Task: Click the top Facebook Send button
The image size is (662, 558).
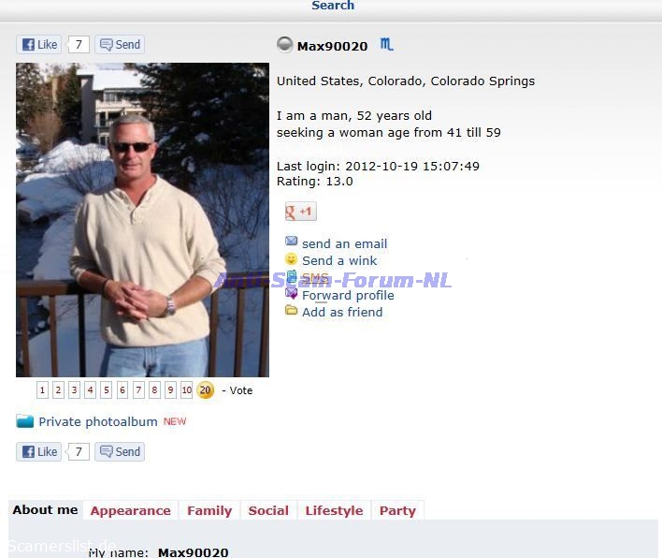Action: point(120,44)
